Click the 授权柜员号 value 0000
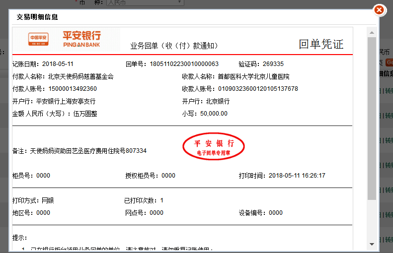The width and height of the screenshot is (393, 253). tap(168, 176)
